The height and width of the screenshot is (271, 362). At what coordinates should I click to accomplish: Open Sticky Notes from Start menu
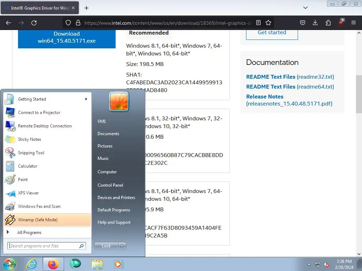coord(47,139)
